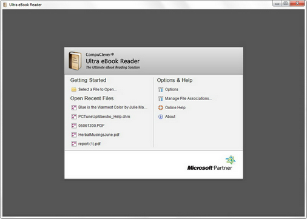
Task: Open Manage File Associations
Action: 188,98
